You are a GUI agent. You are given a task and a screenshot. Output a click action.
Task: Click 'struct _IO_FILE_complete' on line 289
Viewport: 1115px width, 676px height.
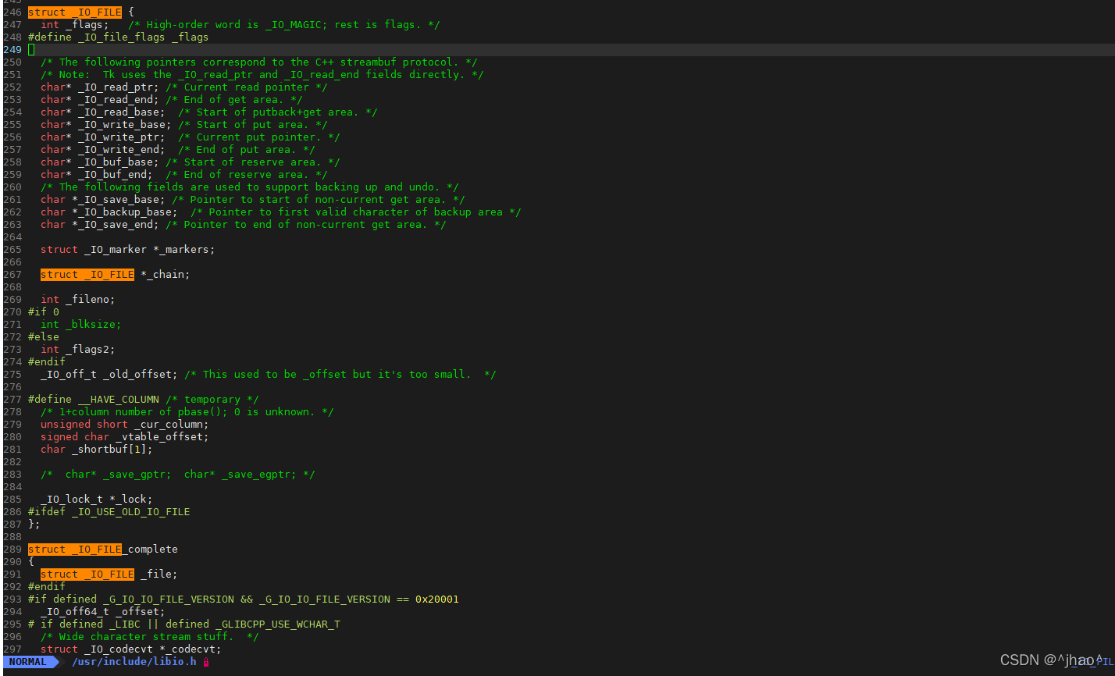pyautogui.click(x=103, y=550)
